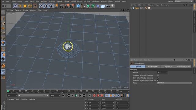
Task: Select the Plane object in Object Manager
Action: (x=137, y=8)
